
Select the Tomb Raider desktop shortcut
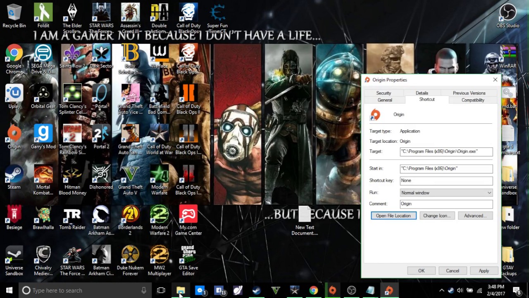(x=72, y=218)
